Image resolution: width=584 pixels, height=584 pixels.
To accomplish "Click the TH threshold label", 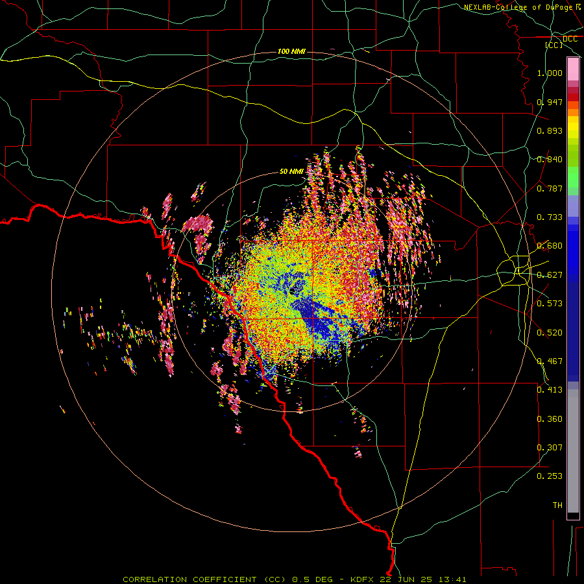I will pyautogui.click(x=557, y=505).
